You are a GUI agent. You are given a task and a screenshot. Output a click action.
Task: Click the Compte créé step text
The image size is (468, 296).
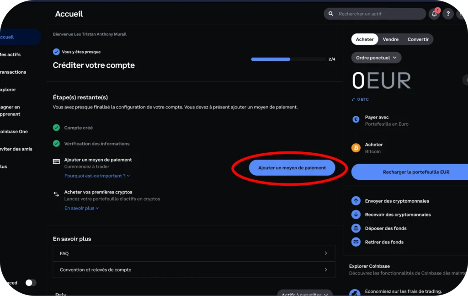click(79, 128)
